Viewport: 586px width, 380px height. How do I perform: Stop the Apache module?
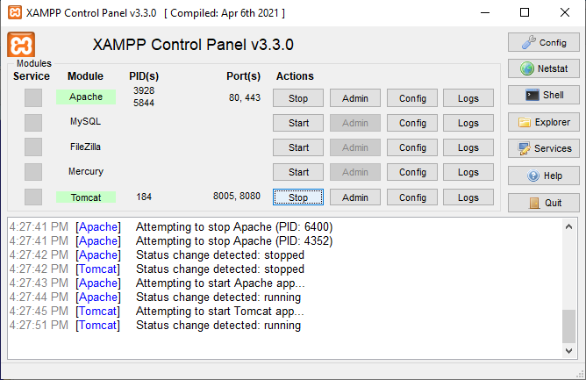point(298,98)
